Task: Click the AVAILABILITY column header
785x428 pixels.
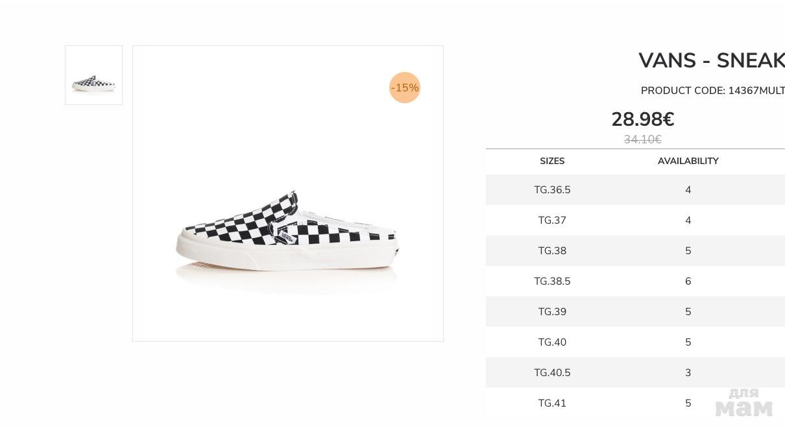Action: [x=688, y=161]
